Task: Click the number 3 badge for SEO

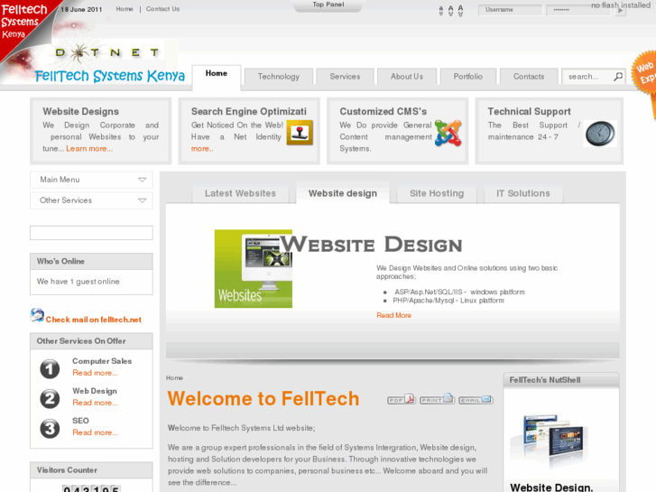Action: click(x=50, y=429)
